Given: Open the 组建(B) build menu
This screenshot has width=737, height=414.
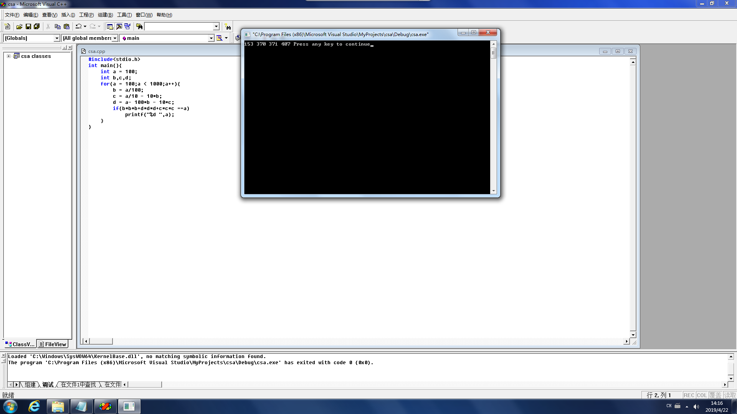Looking at the screenshot, I should pyautogui.click(x=105, y=15).
